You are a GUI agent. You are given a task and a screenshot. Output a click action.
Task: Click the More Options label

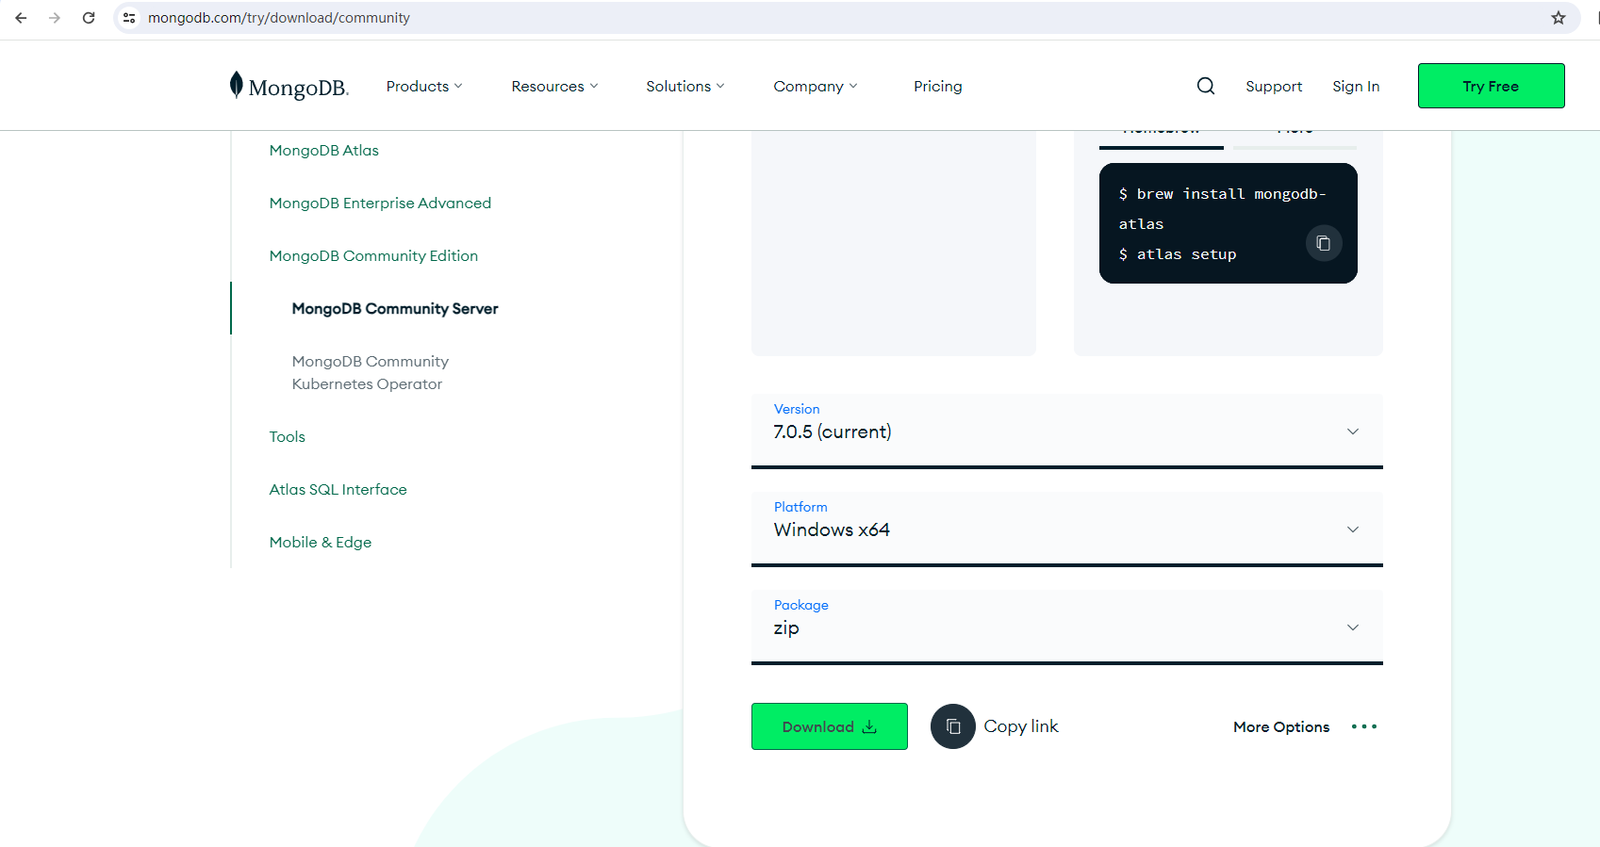tap(1281, 726)
